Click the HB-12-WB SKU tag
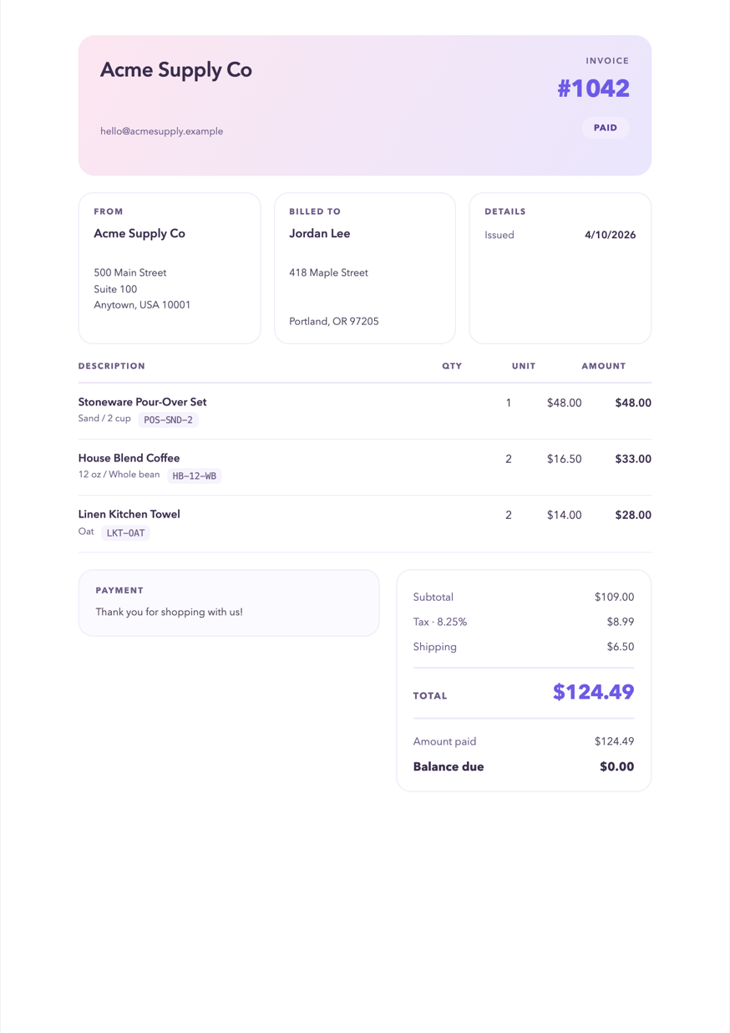 [x=195, y=476]
